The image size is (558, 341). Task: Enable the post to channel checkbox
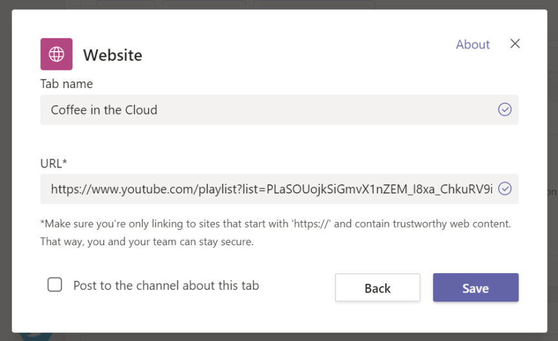[55, 285]
